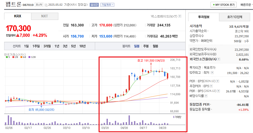
Task: Click orange 60-day moving average legend swatch
Action: [21, 57]
